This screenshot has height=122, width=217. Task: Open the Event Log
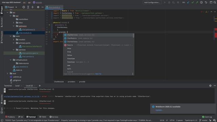(x=207, y=117)
